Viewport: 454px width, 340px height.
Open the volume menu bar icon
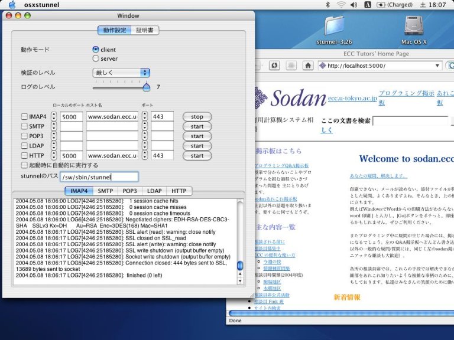pyautogui.click(x=354, y=5)
